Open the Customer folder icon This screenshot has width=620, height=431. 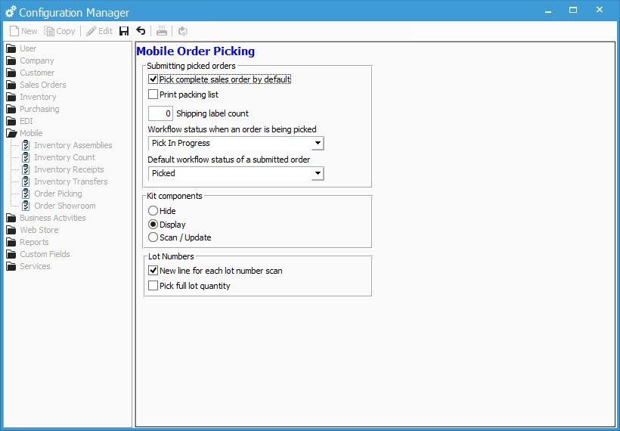11,73
